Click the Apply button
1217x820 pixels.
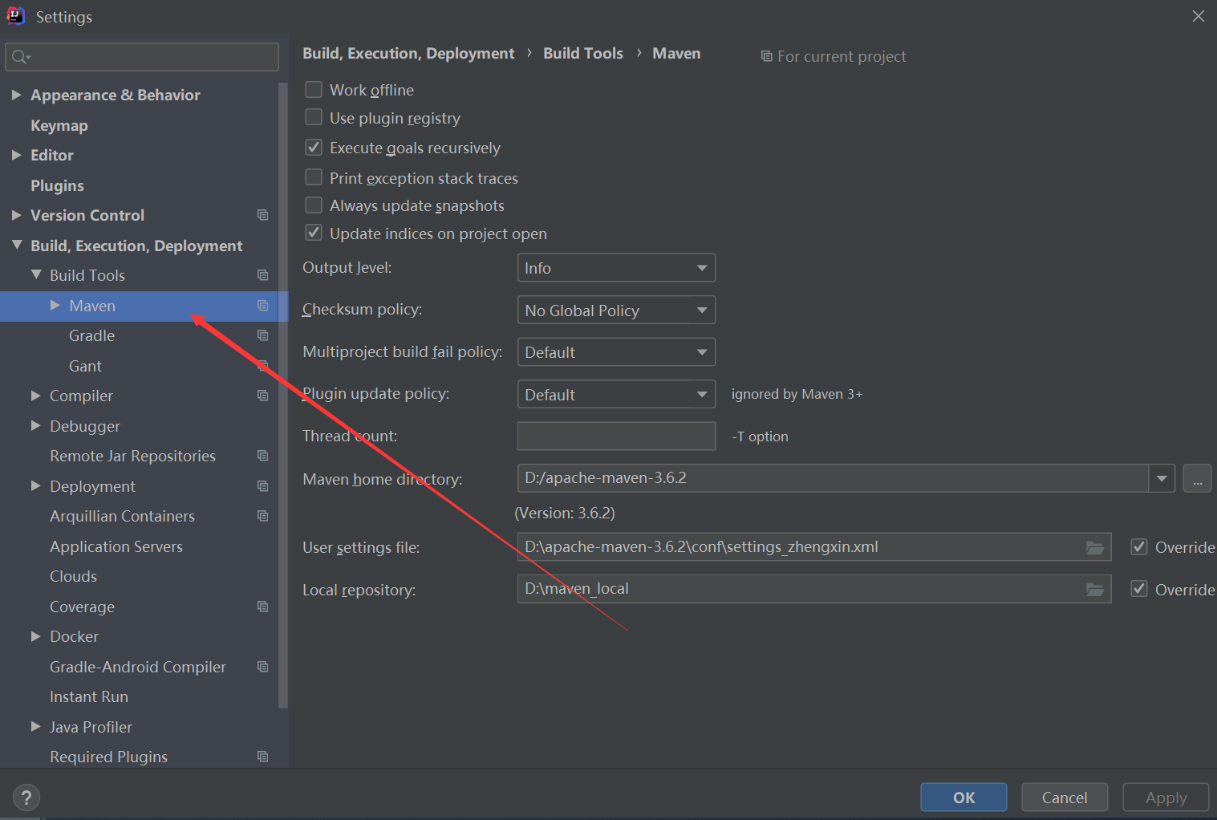(1166, 798)
